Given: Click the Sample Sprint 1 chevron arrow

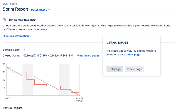Looking at the screenshot, I should tap(24, 50).
